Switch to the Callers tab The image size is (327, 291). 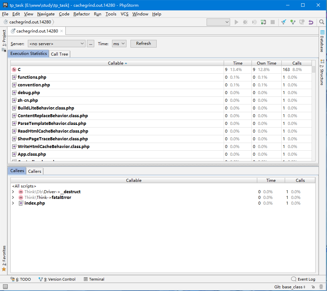click(x=35, y=171)
